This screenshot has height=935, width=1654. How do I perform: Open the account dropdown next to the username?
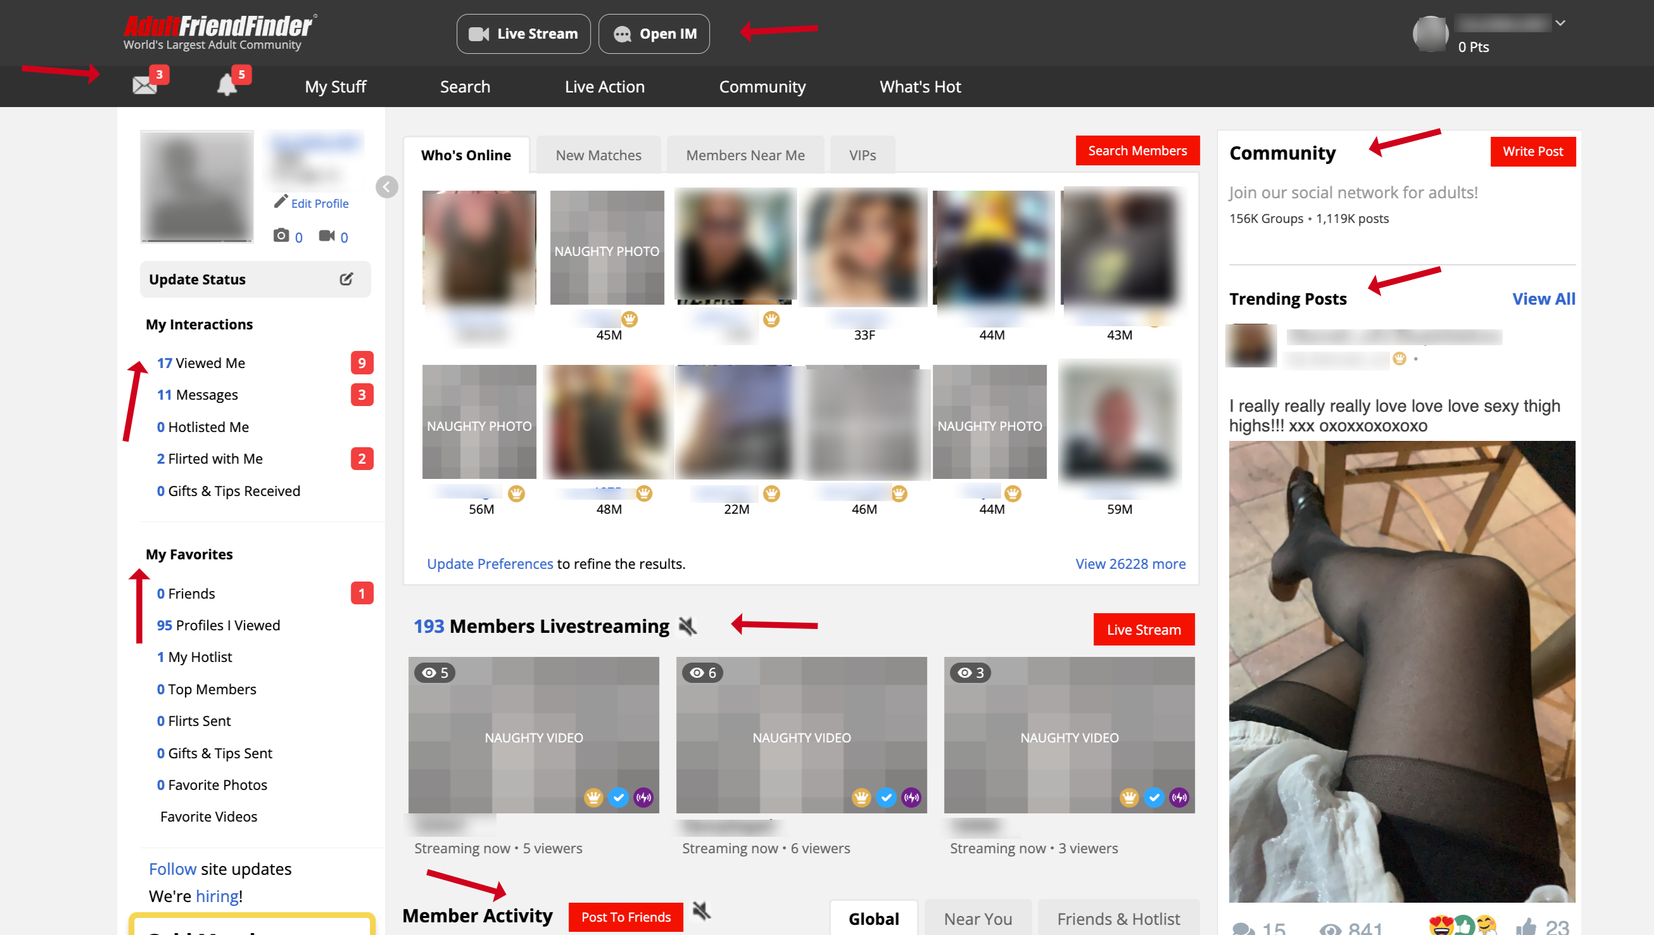point(1562,23)
